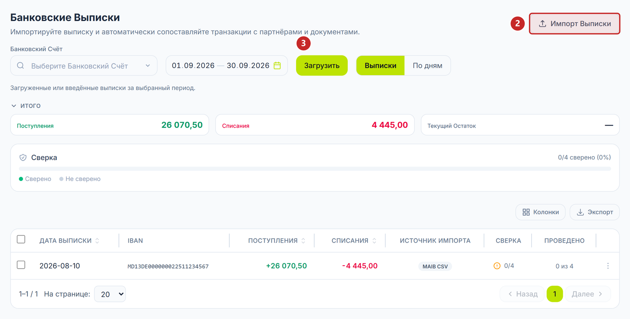
Task: Open the three-dot menu for row 2026-08-10
Action: (x=608, y=266)
